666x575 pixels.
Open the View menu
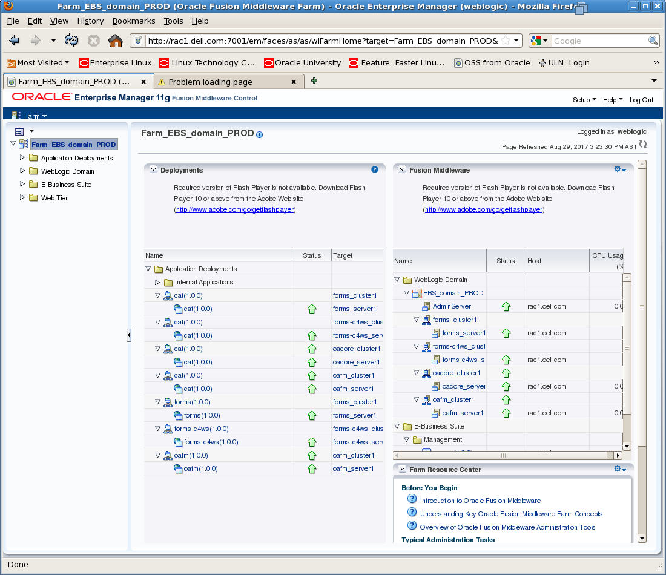tap(59, 21)
